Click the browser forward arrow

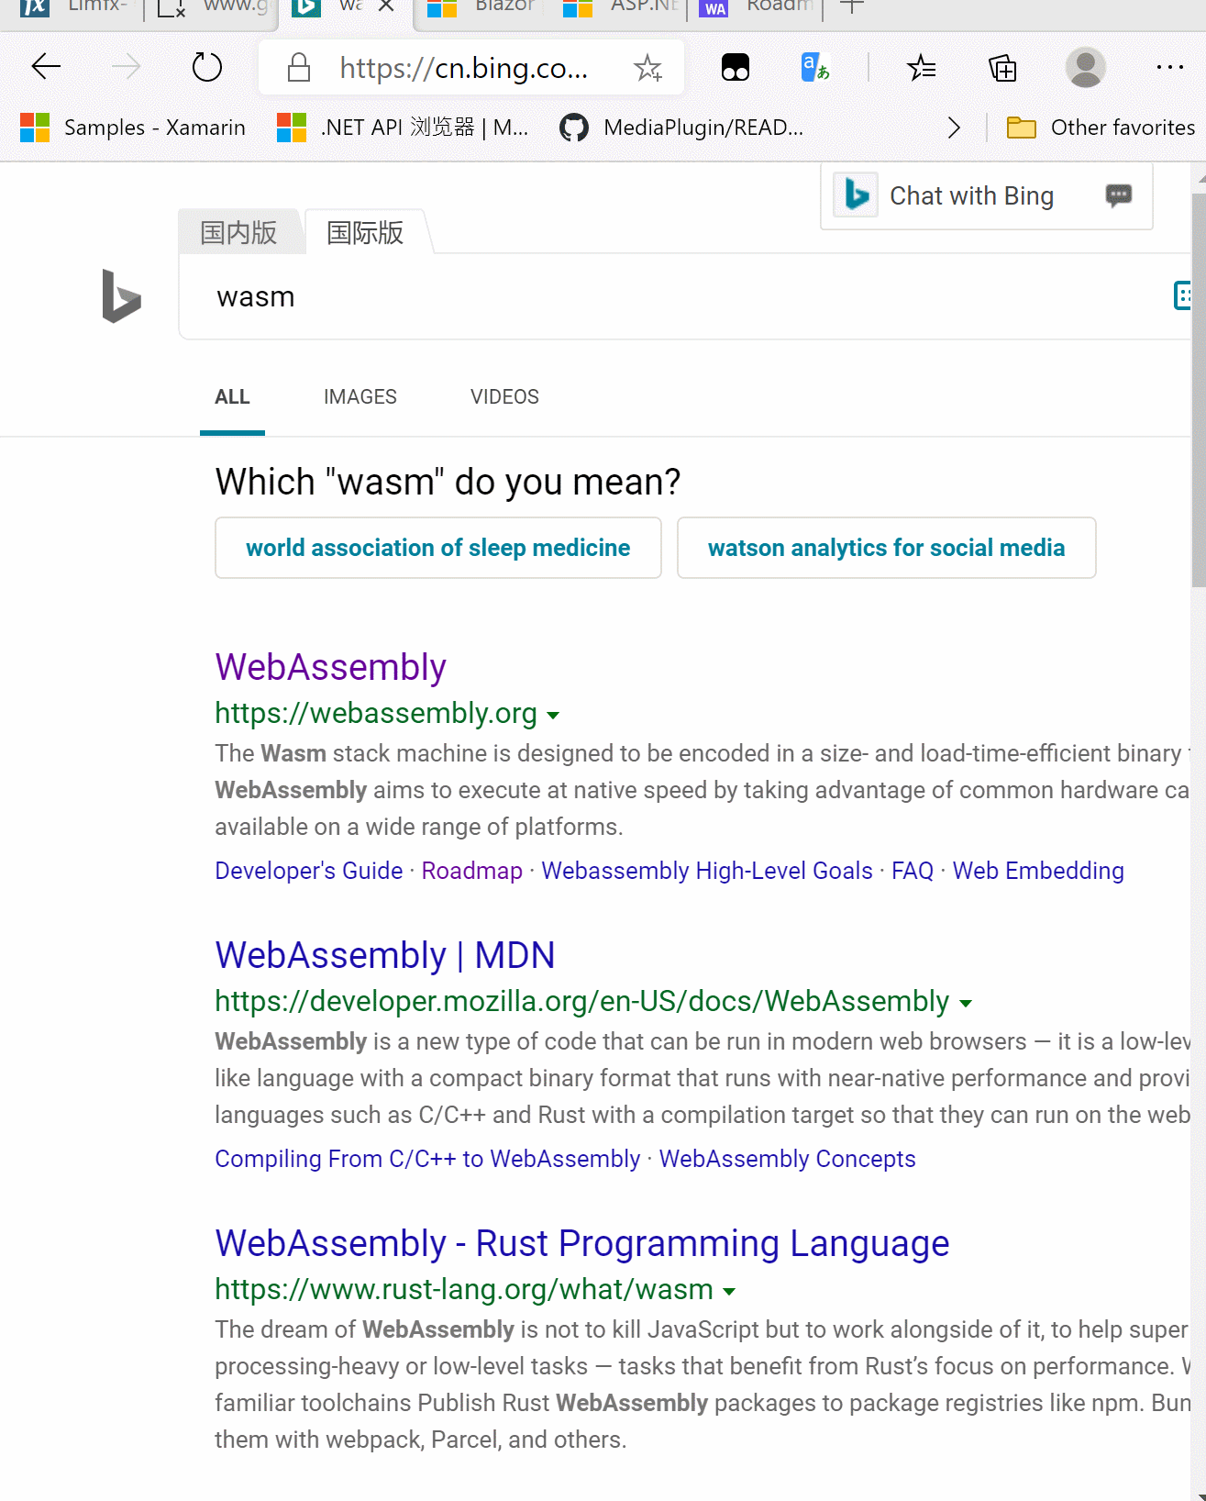click(x=126, y=67)
